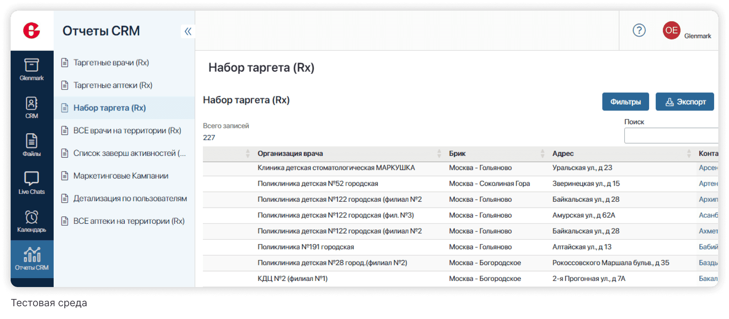
Task: Export the report with Экспорт button
Action: pos(685,102)
